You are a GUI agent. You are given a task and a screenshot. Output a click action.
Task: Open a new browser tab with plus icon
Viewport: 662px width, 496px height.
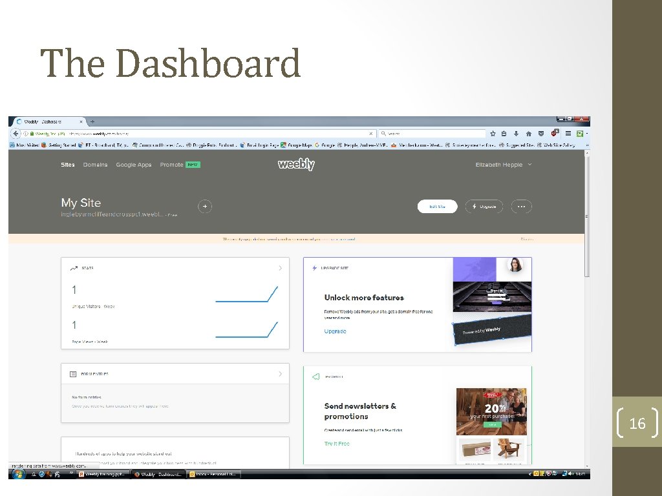click(x=92, y=121)
